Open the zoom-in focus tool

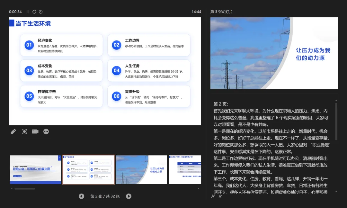(24, 131)
